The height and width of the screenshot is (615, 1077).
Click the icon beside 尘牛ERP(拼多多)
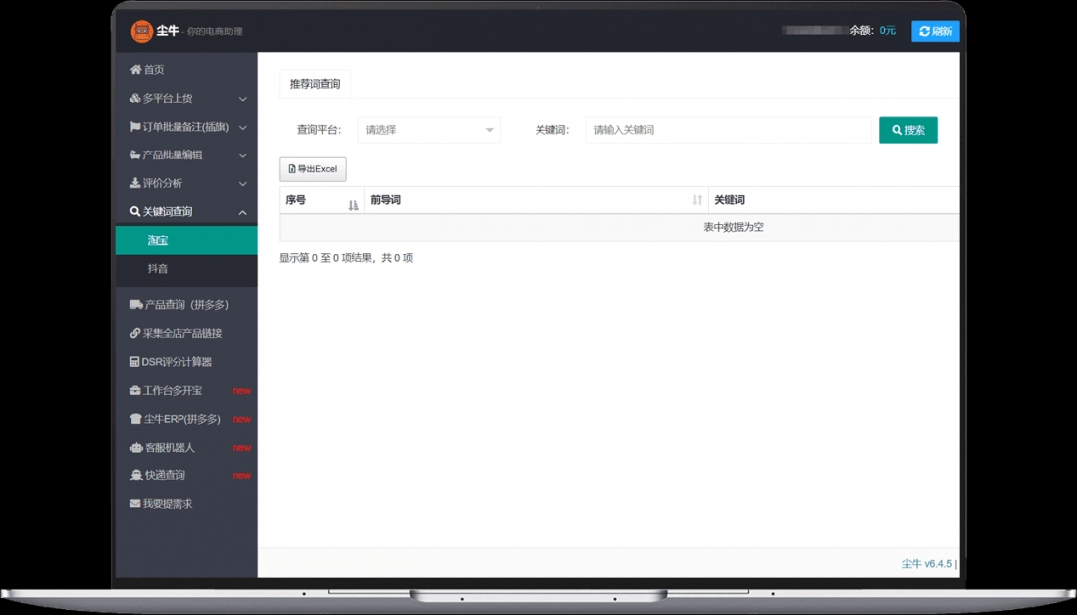pos(136,419)
